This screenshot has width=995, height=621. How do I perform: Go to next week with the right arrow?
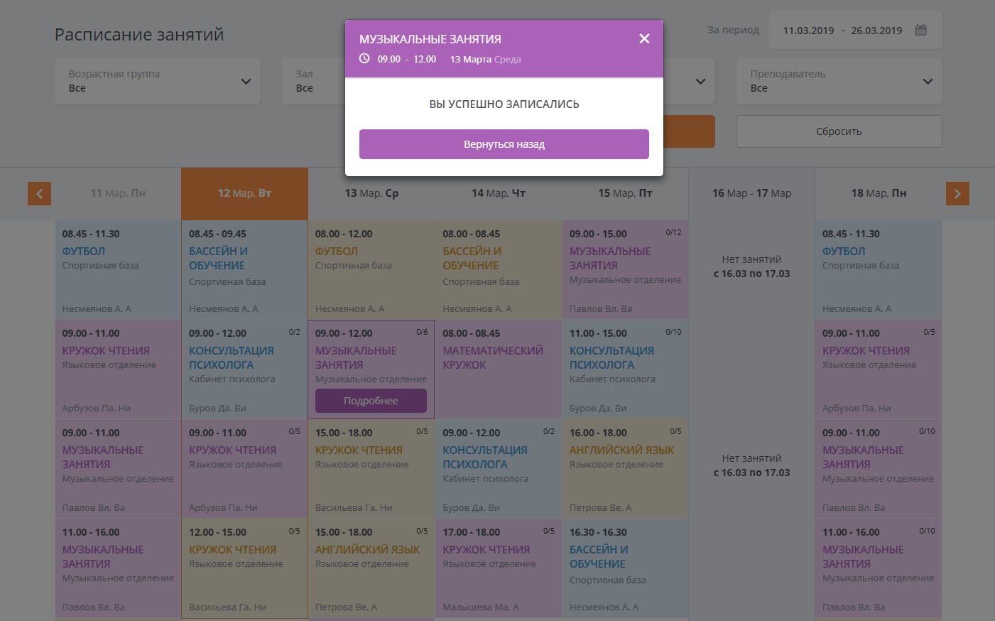pos(957,193)
